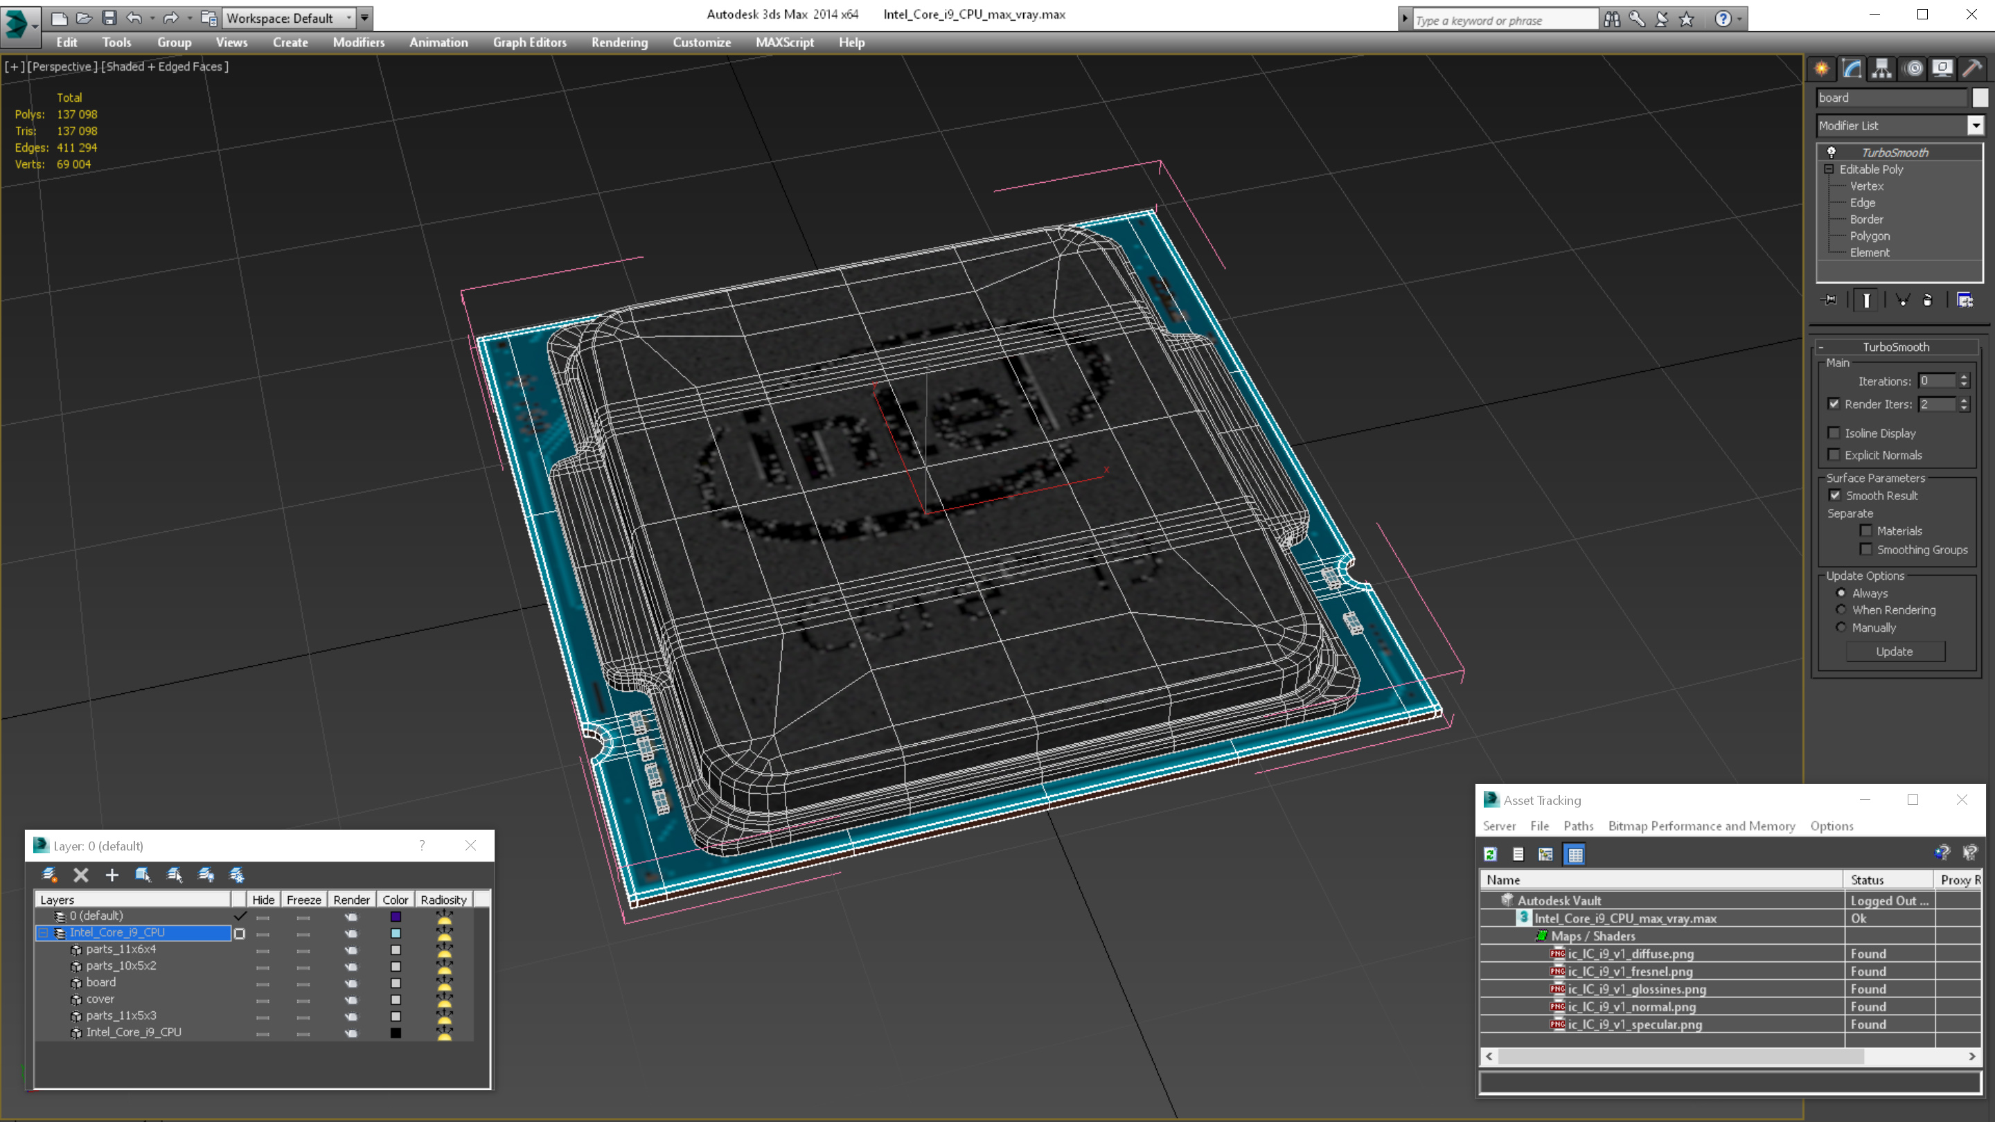1995x1122 pixels.
Task: Click the Open File folder icon
Action: click(x=85, y=18)
